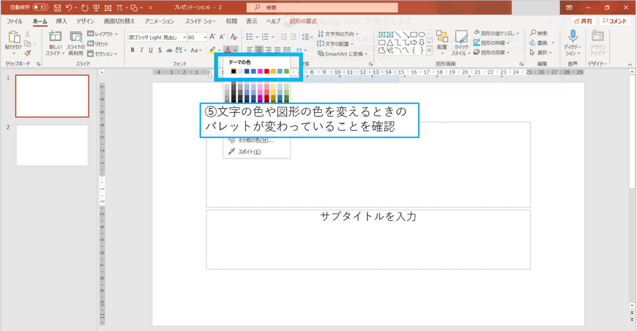Pick the magenta theme color swatch
637x331 pixels.
[260, 71]
